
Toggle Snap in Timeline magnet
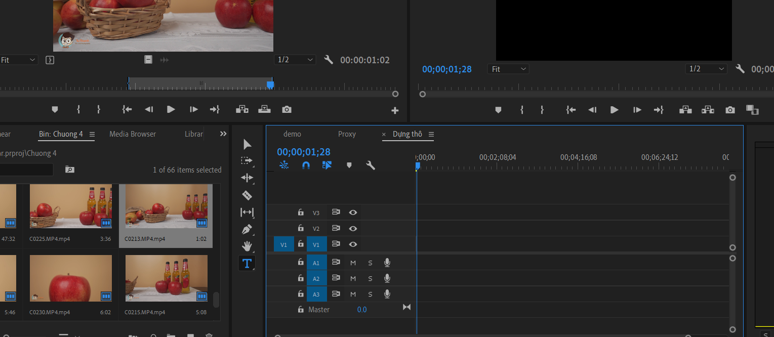(306, 165)
